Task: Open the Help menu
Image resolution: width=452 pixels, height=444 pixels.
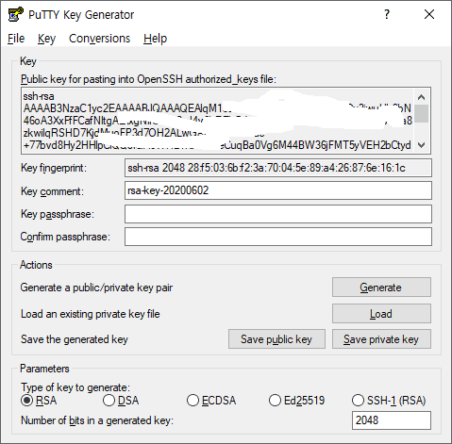Action: tap(155, 39)
